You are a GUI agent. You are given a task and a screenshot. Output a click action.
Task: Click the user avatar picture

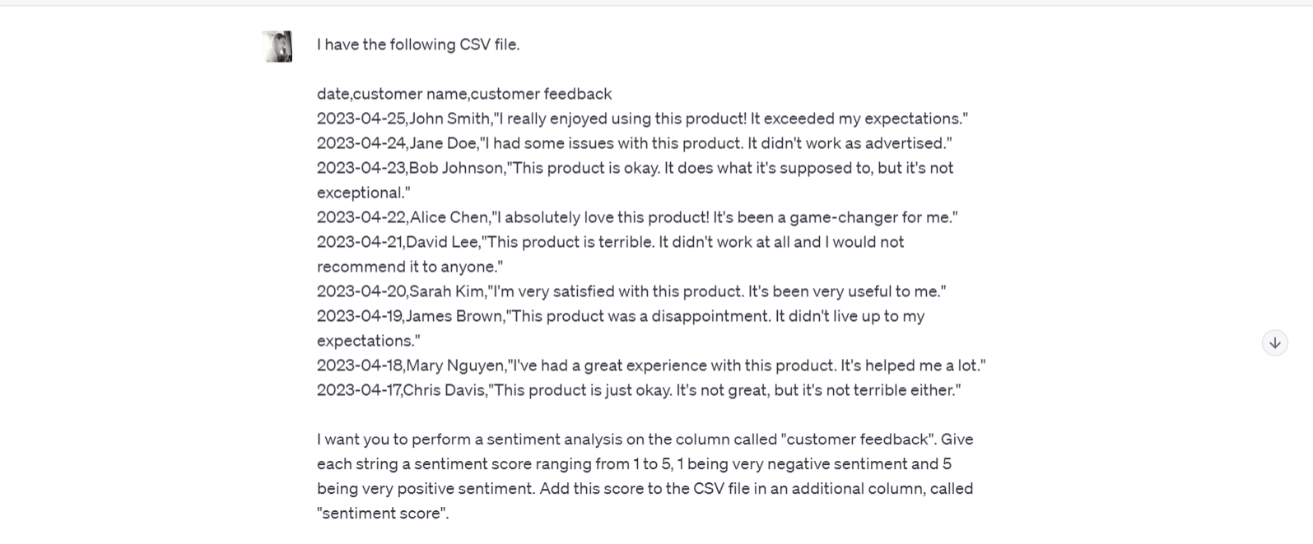coord(277,47)
